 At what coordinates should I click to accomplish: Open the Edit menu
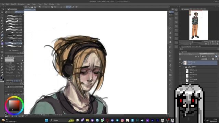pos(8,4)
